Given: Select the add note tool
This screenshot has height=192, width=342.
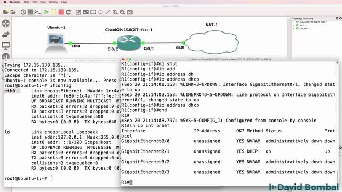Looking at the screenshot, I should (x=79, y=12).
